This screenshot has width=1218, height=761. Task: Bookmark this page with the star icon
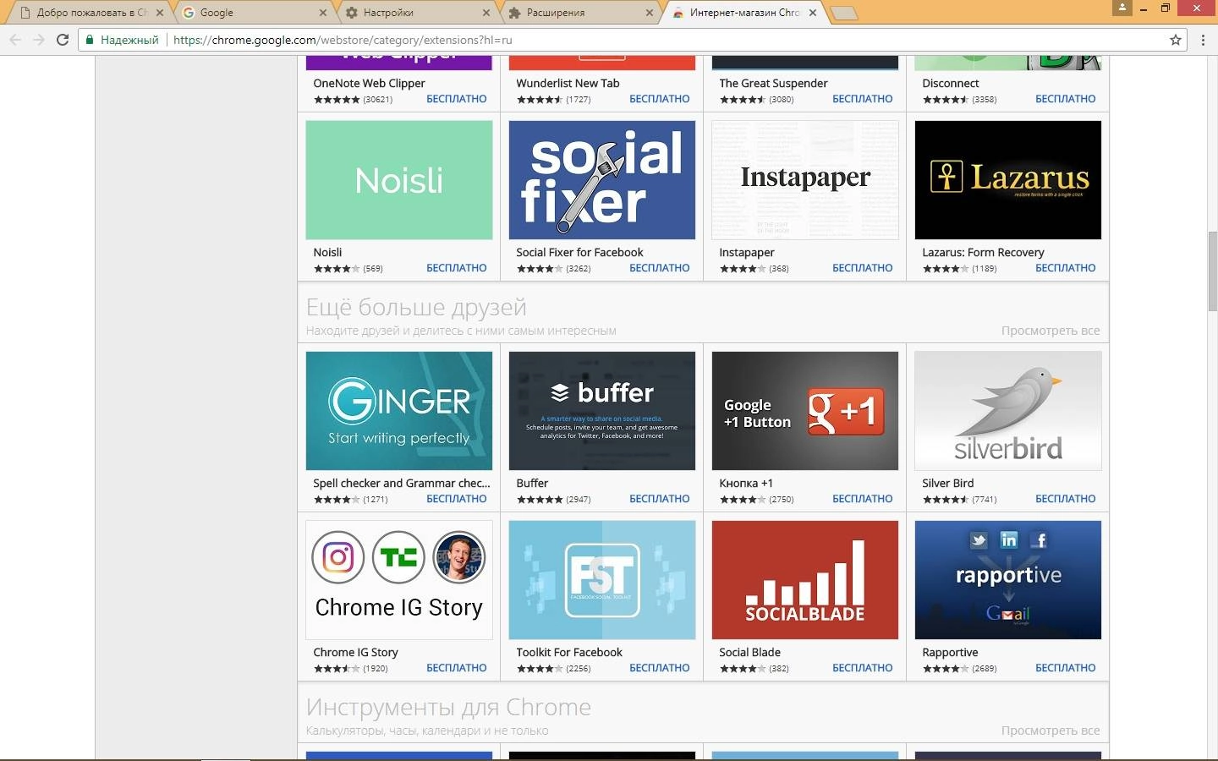[1175, 40]
